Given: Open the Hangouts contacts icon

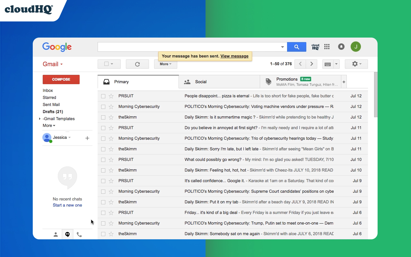Looking at the screenshot, I should [55, 234].
